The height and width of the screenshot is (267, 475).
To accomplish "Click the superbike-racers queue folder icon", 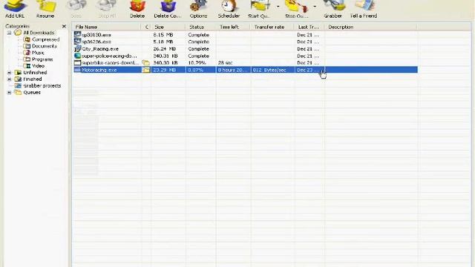I will click(146, 63).
